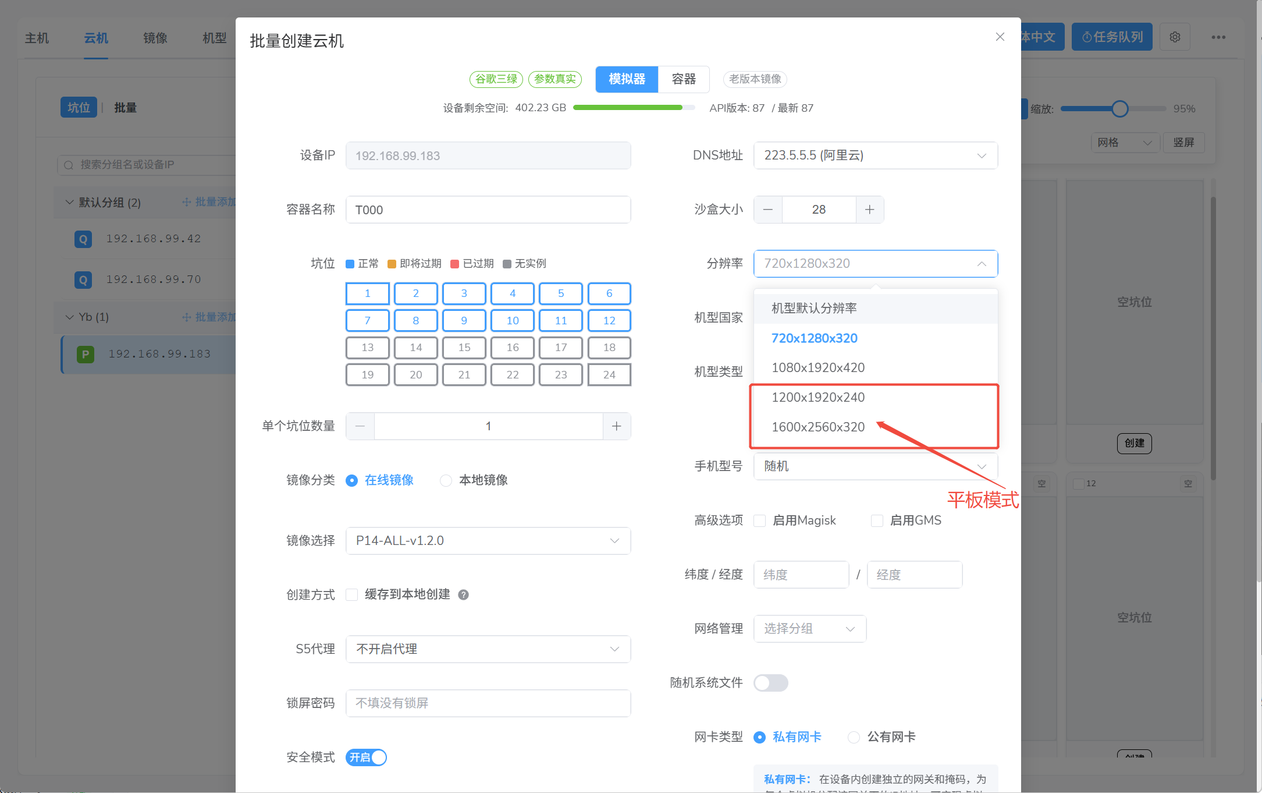The image size is (1262, 793).
Task: Select the 本地镜像 radio option
Action: tap(446, 480)
